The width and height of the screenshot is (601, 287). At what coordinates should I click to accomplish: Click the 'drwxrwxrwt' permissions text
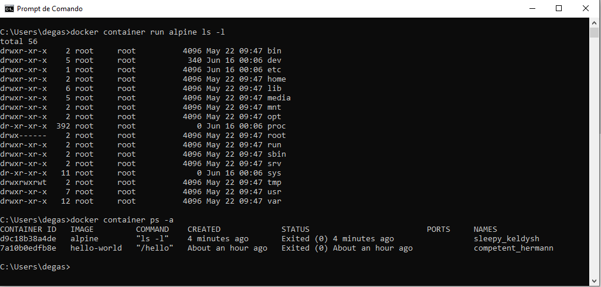point(23,183)
